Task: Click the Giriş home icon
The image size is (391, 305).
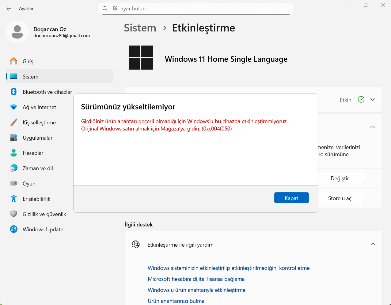Action: click(x=13, y=61)
